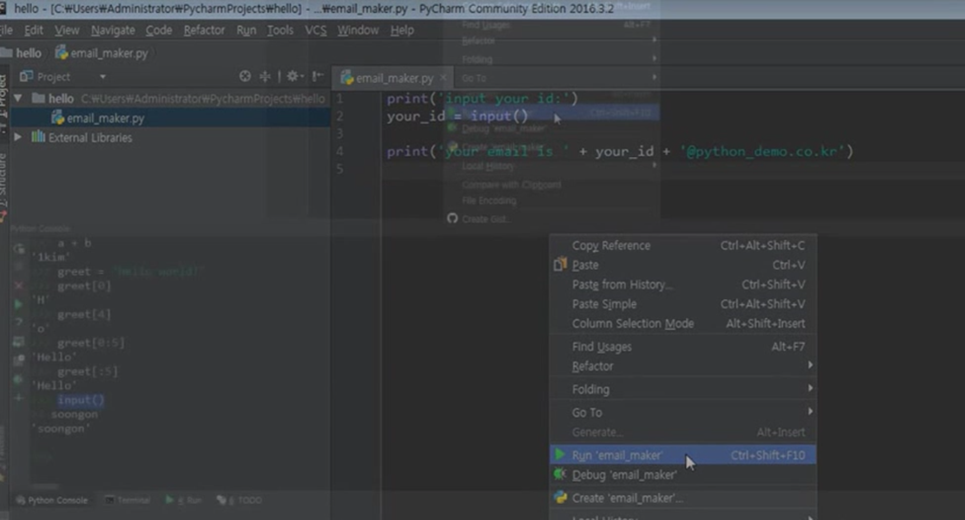Click File Encoding in faded menu

[489, 201]
